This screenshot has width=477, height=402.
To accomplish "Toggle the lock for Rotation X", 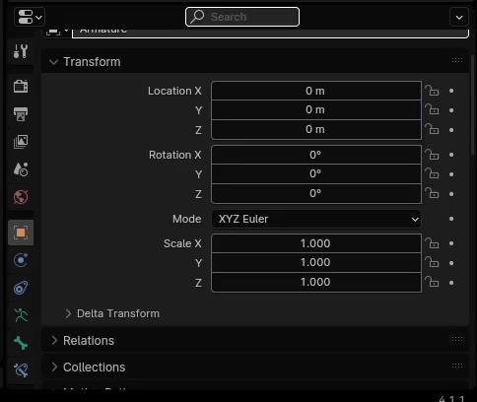I will [x=432, y=155].
